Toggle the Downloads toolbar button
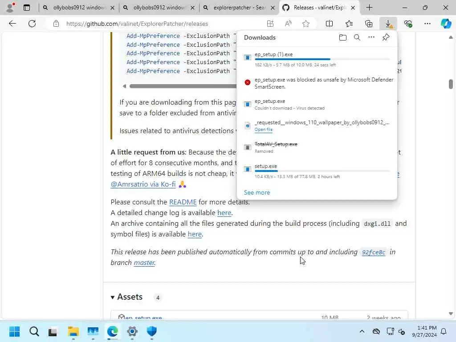 click(388, 24)
